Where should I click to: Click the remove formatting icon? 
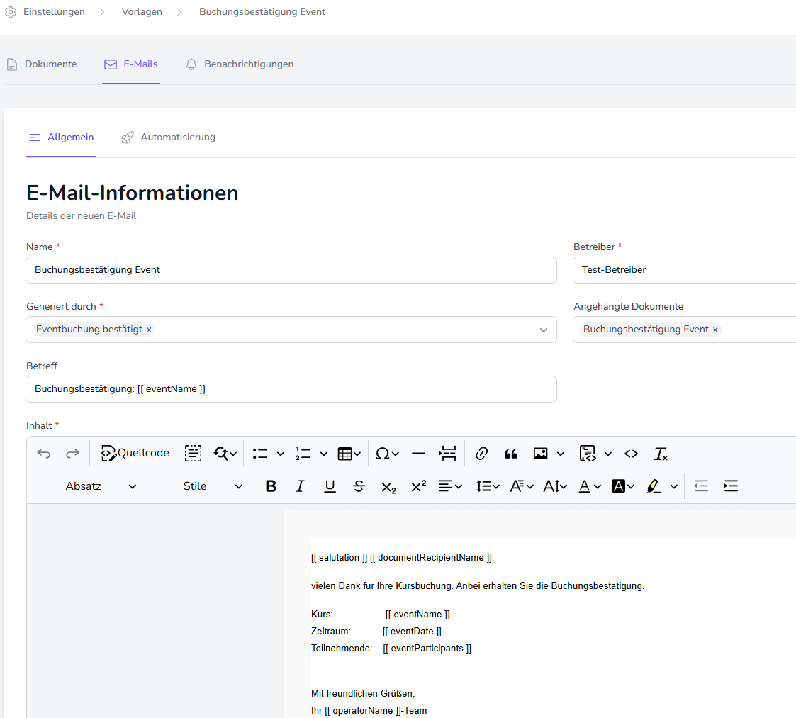tap(661, 454)
